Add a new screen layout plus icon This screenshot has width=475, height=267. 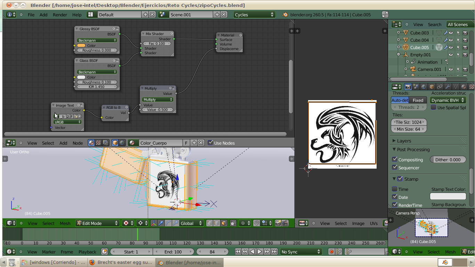pyautogui.click(x=145, y=15)
